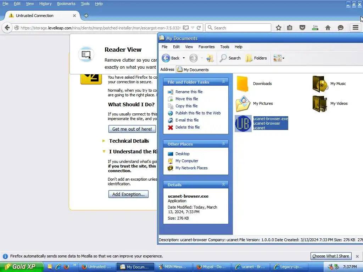Image resolution: width=363 pixels, height=272 pixels.
Task: Click Copy this file
Action: coord(186,106)
